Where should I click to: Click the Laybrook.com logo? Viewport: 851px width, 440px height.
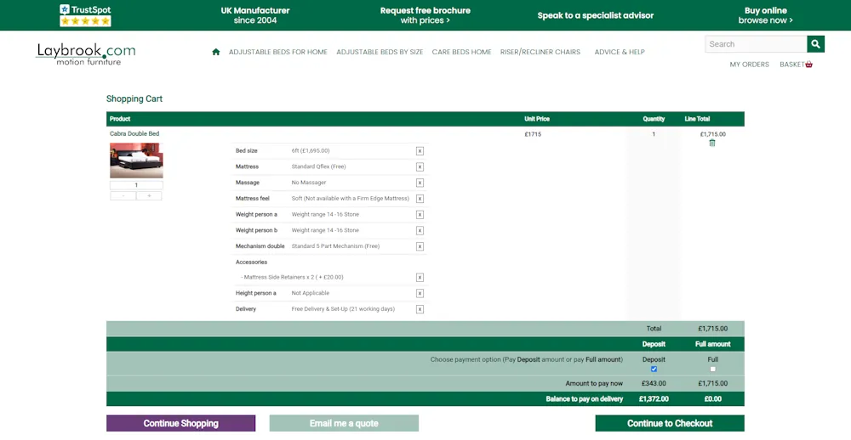[x=85, y=54]
